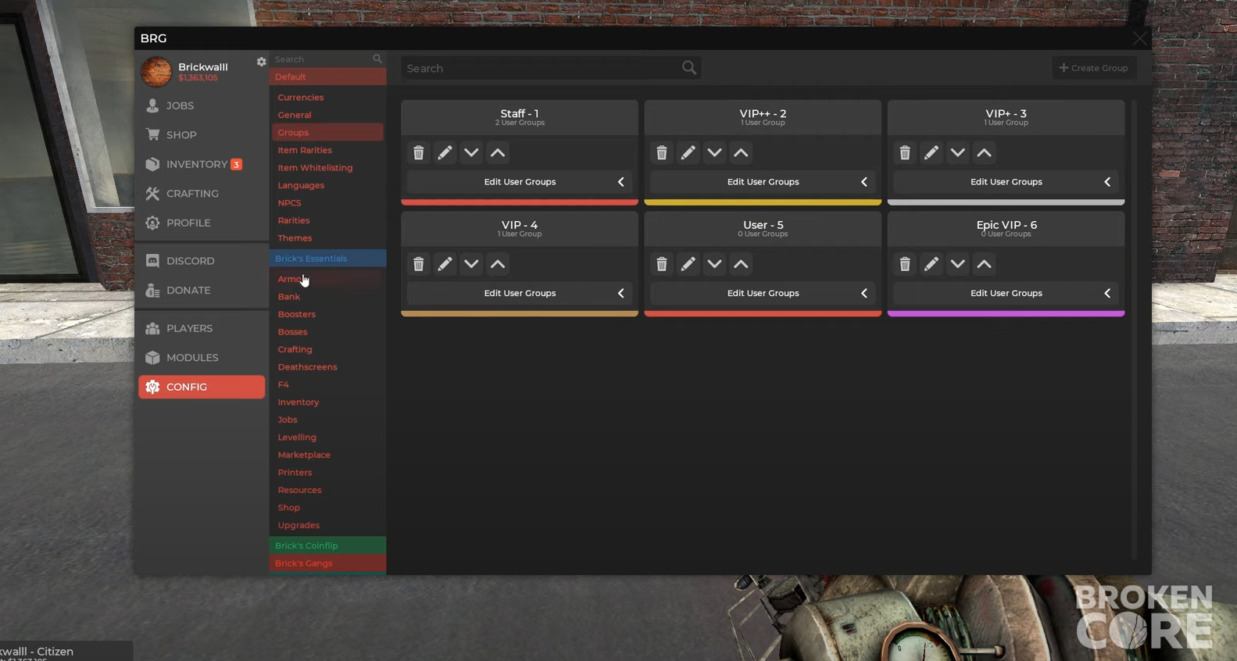The width and height of the screenshot is (1237, 661).
Task: Click the main groups Search field
Action: (x=551, y=68)
